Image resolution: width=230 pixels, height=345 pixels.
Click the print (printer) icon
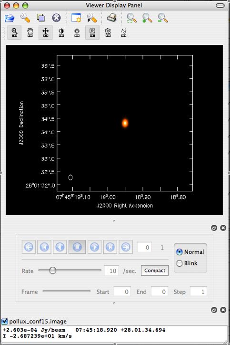coord(112,18)
